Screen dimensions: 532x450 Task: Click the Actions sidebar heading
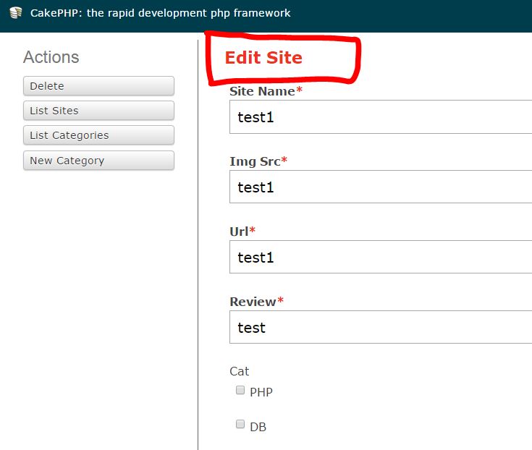[51, 57]
